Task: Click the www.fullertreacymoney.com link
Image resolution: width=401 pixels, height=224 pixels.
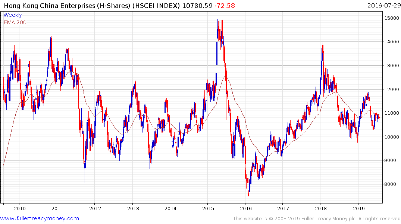Action: pyautogui.click(x=40, y=218)
